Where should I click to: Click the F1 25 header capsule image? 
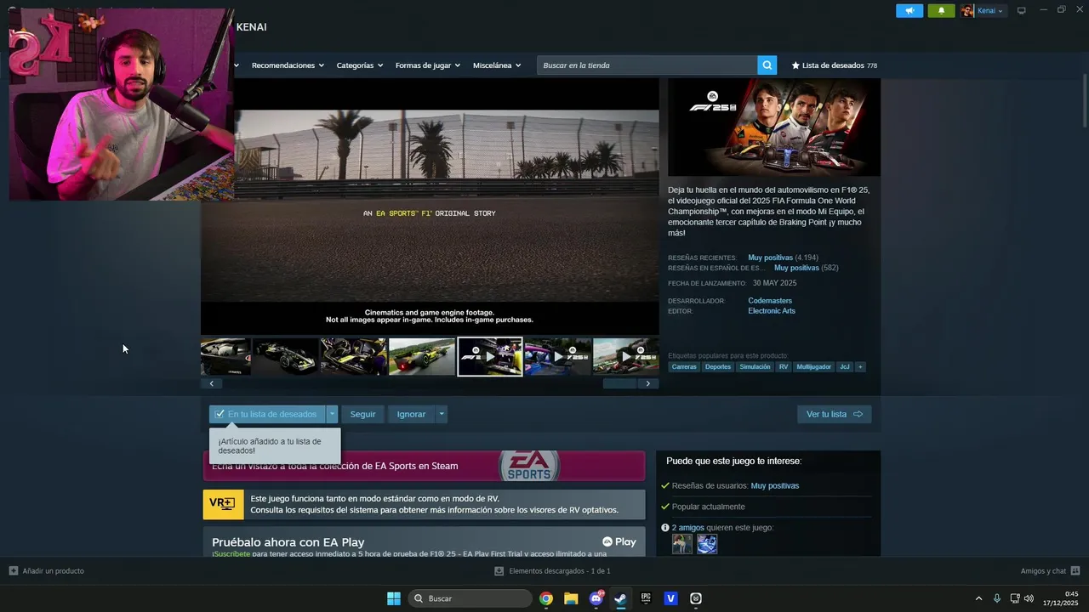point(774,127)
